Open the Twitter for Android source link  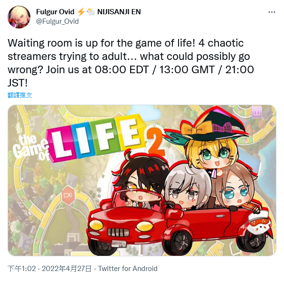(128, 269)
